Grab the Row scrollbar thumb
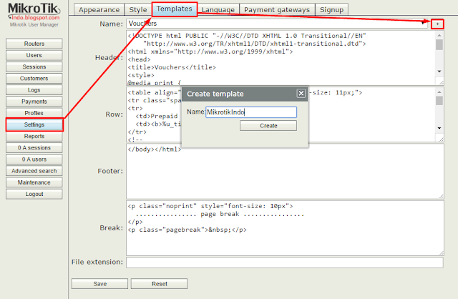This screenshot has height=299, width=458. (439, 100)
